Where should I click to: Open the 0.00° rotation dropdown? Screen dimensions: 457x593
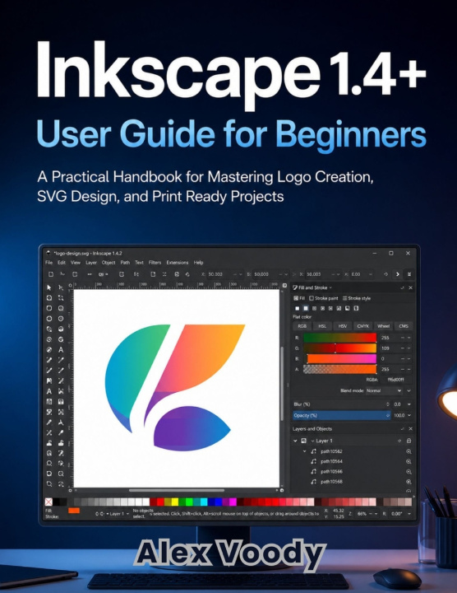[409, 514]
